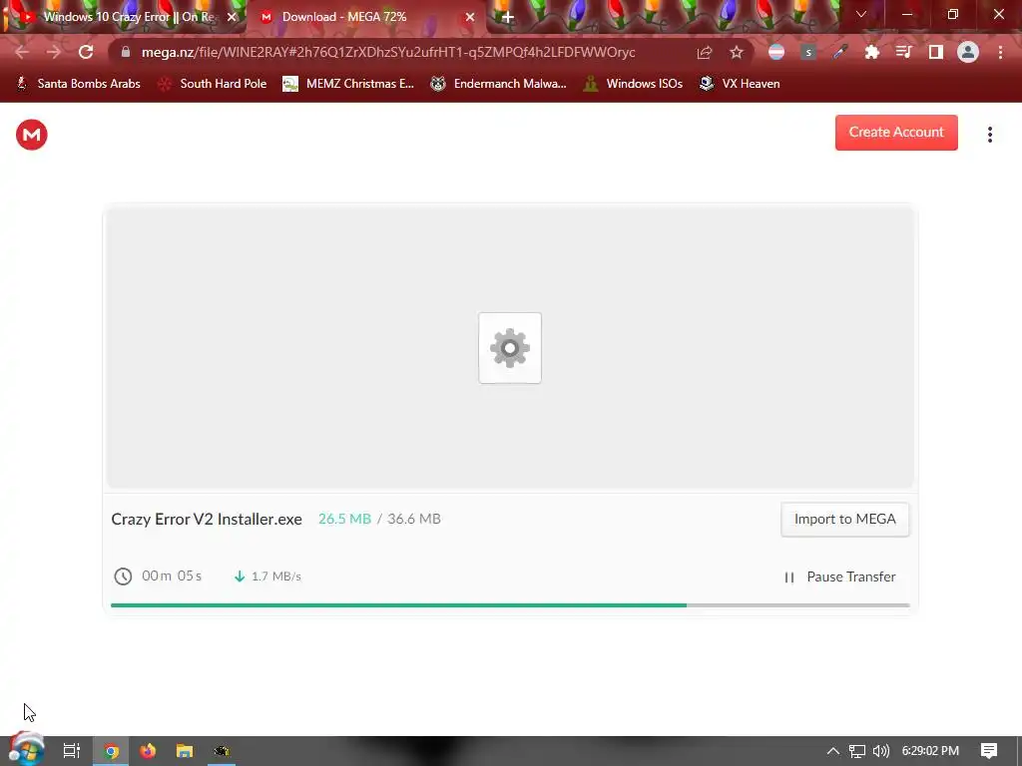Go back in browser history
The image size is (1022, 766).
(x=22, y=52)
